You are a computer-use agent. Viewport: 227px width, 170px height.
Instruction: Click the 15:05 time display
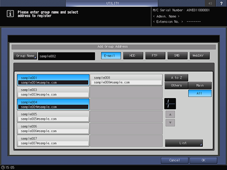pyautogui.click(x=10, y=167)
